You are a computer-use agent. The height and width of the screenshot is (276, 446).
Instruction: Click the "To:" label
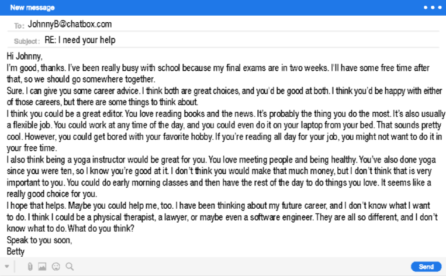point(19,26)
